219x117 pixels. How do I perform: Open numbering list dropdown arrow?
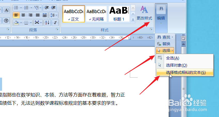click(31, 8)
